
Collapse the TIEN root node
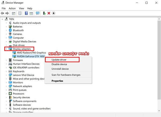(x=2, y=19)
